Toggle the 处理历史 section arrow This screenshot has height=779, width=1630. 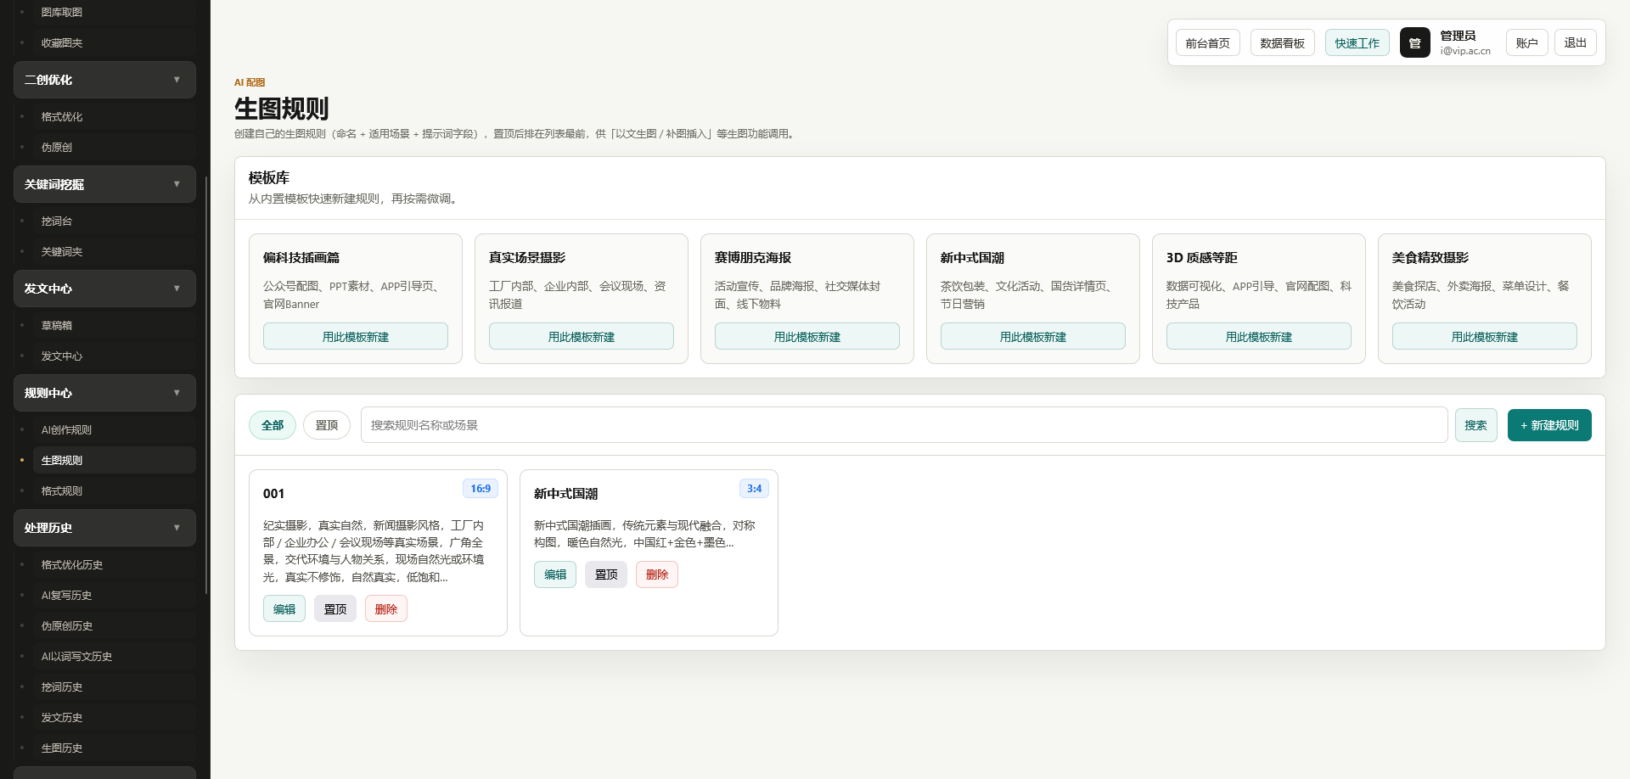177,528
